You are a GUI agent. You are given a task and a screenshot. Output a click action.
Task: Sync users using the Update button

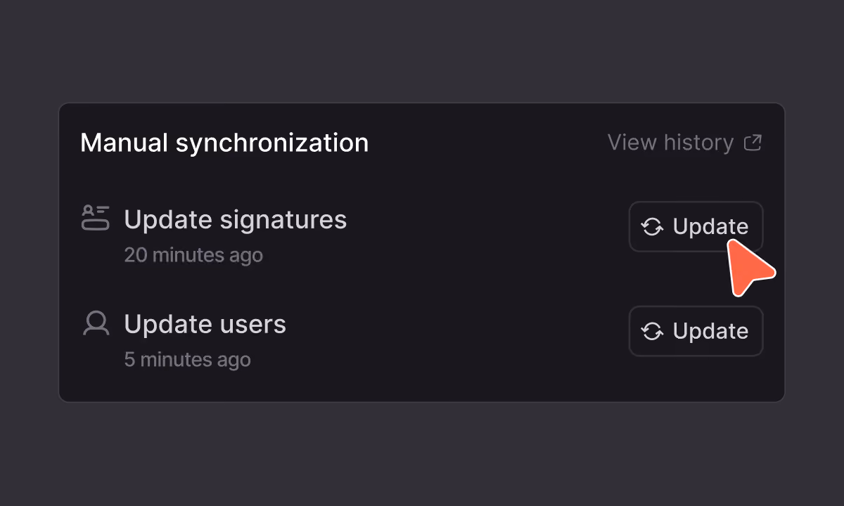click(x=696, y=331)
